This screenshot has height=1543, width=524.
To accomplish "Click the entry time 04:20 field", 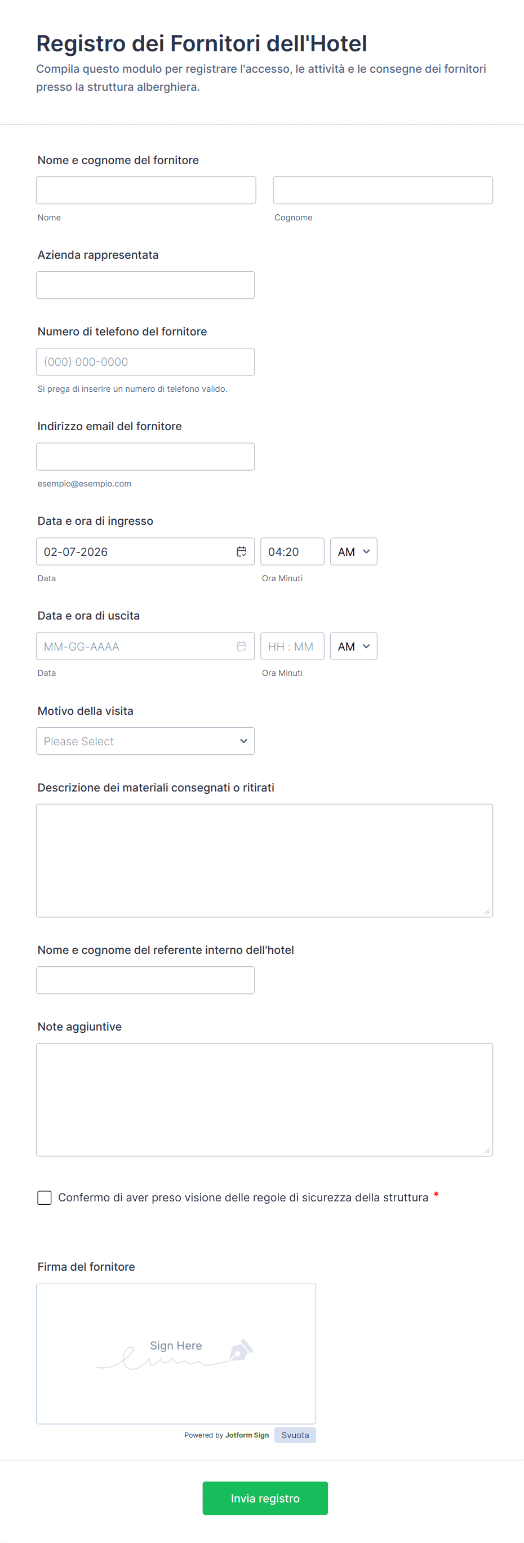I will click(x=292, y=552).
